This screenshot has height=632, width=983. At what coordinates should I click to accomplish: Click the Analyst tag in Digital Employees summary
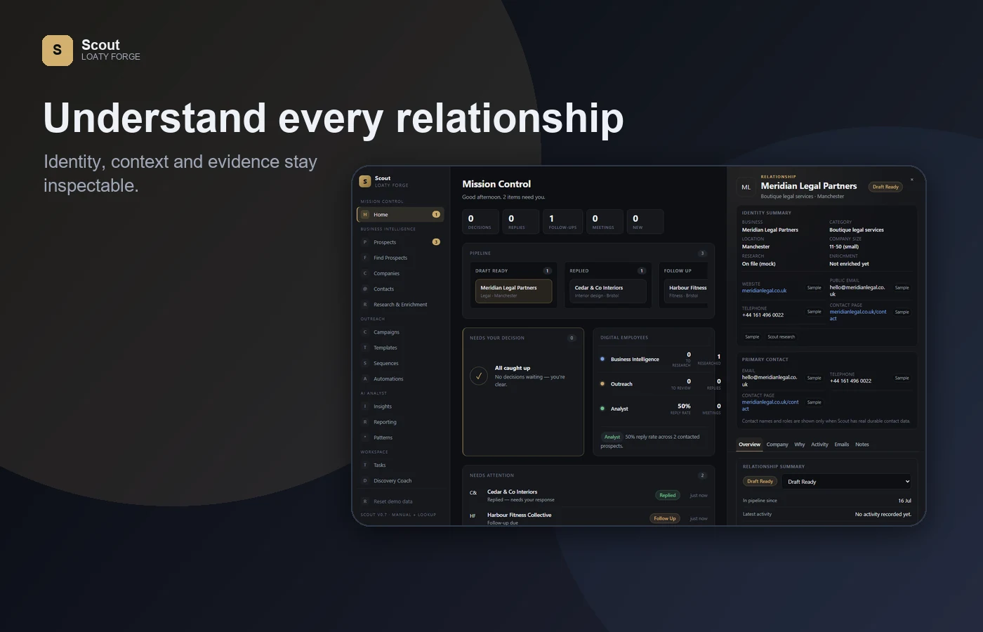[612, 437]
